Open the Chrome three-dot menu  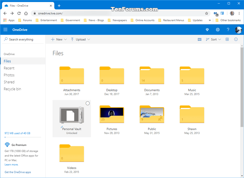239,13
